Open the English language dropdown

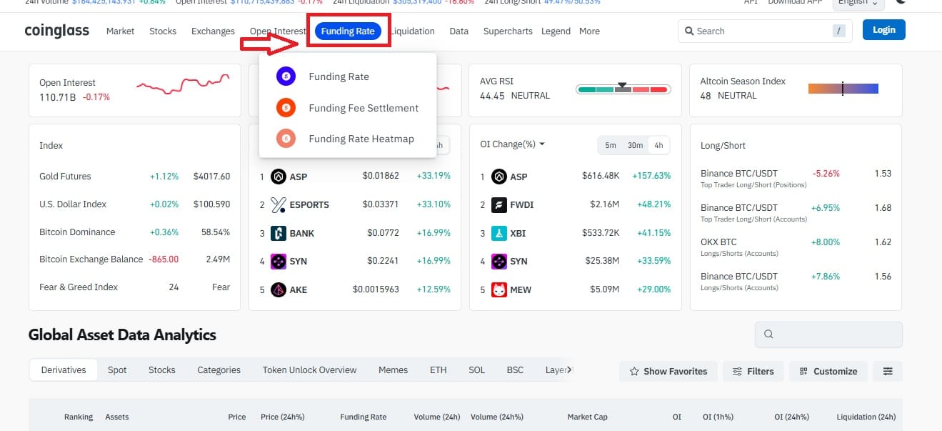[858, 3]
